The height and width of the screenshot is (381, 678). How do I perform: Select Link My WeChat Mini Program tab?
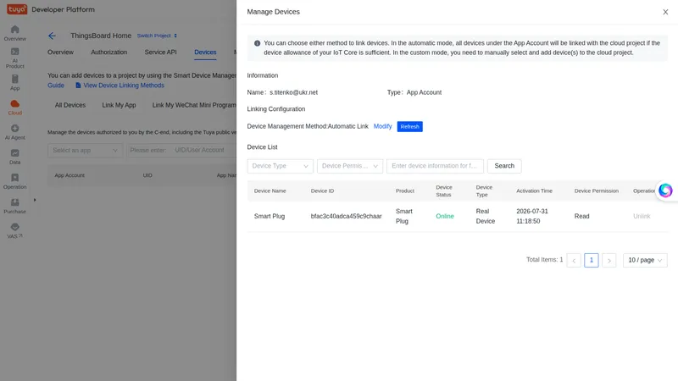coord(194,105)
